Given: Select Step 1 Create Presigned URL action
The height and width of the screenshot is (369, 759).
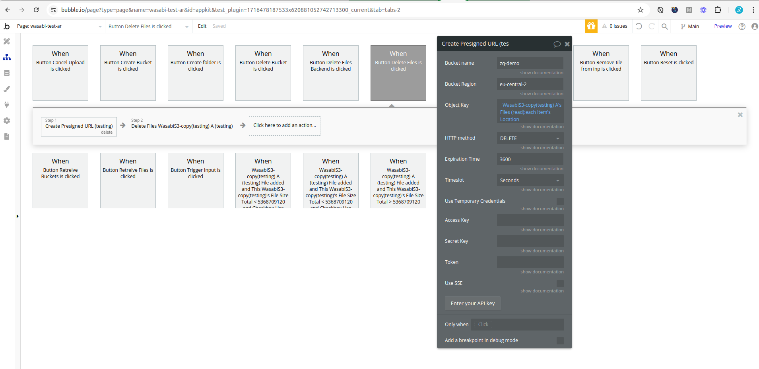Looking at the screenshot, I should (79, 127).
